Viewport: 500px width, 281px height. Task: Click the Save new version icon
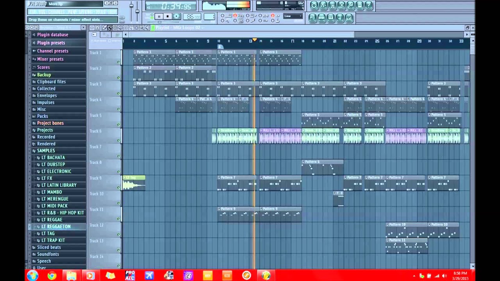click(x=323, y=5)
